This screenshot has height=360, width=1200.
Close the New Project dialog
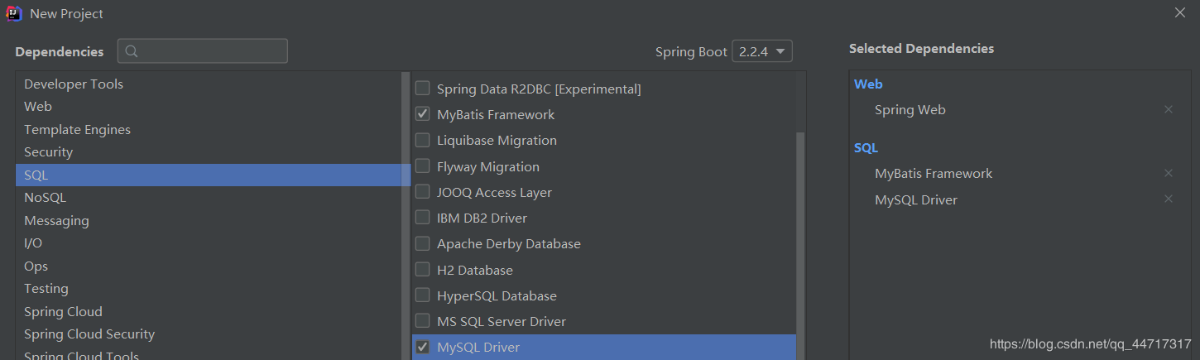tap(1180, 12)
